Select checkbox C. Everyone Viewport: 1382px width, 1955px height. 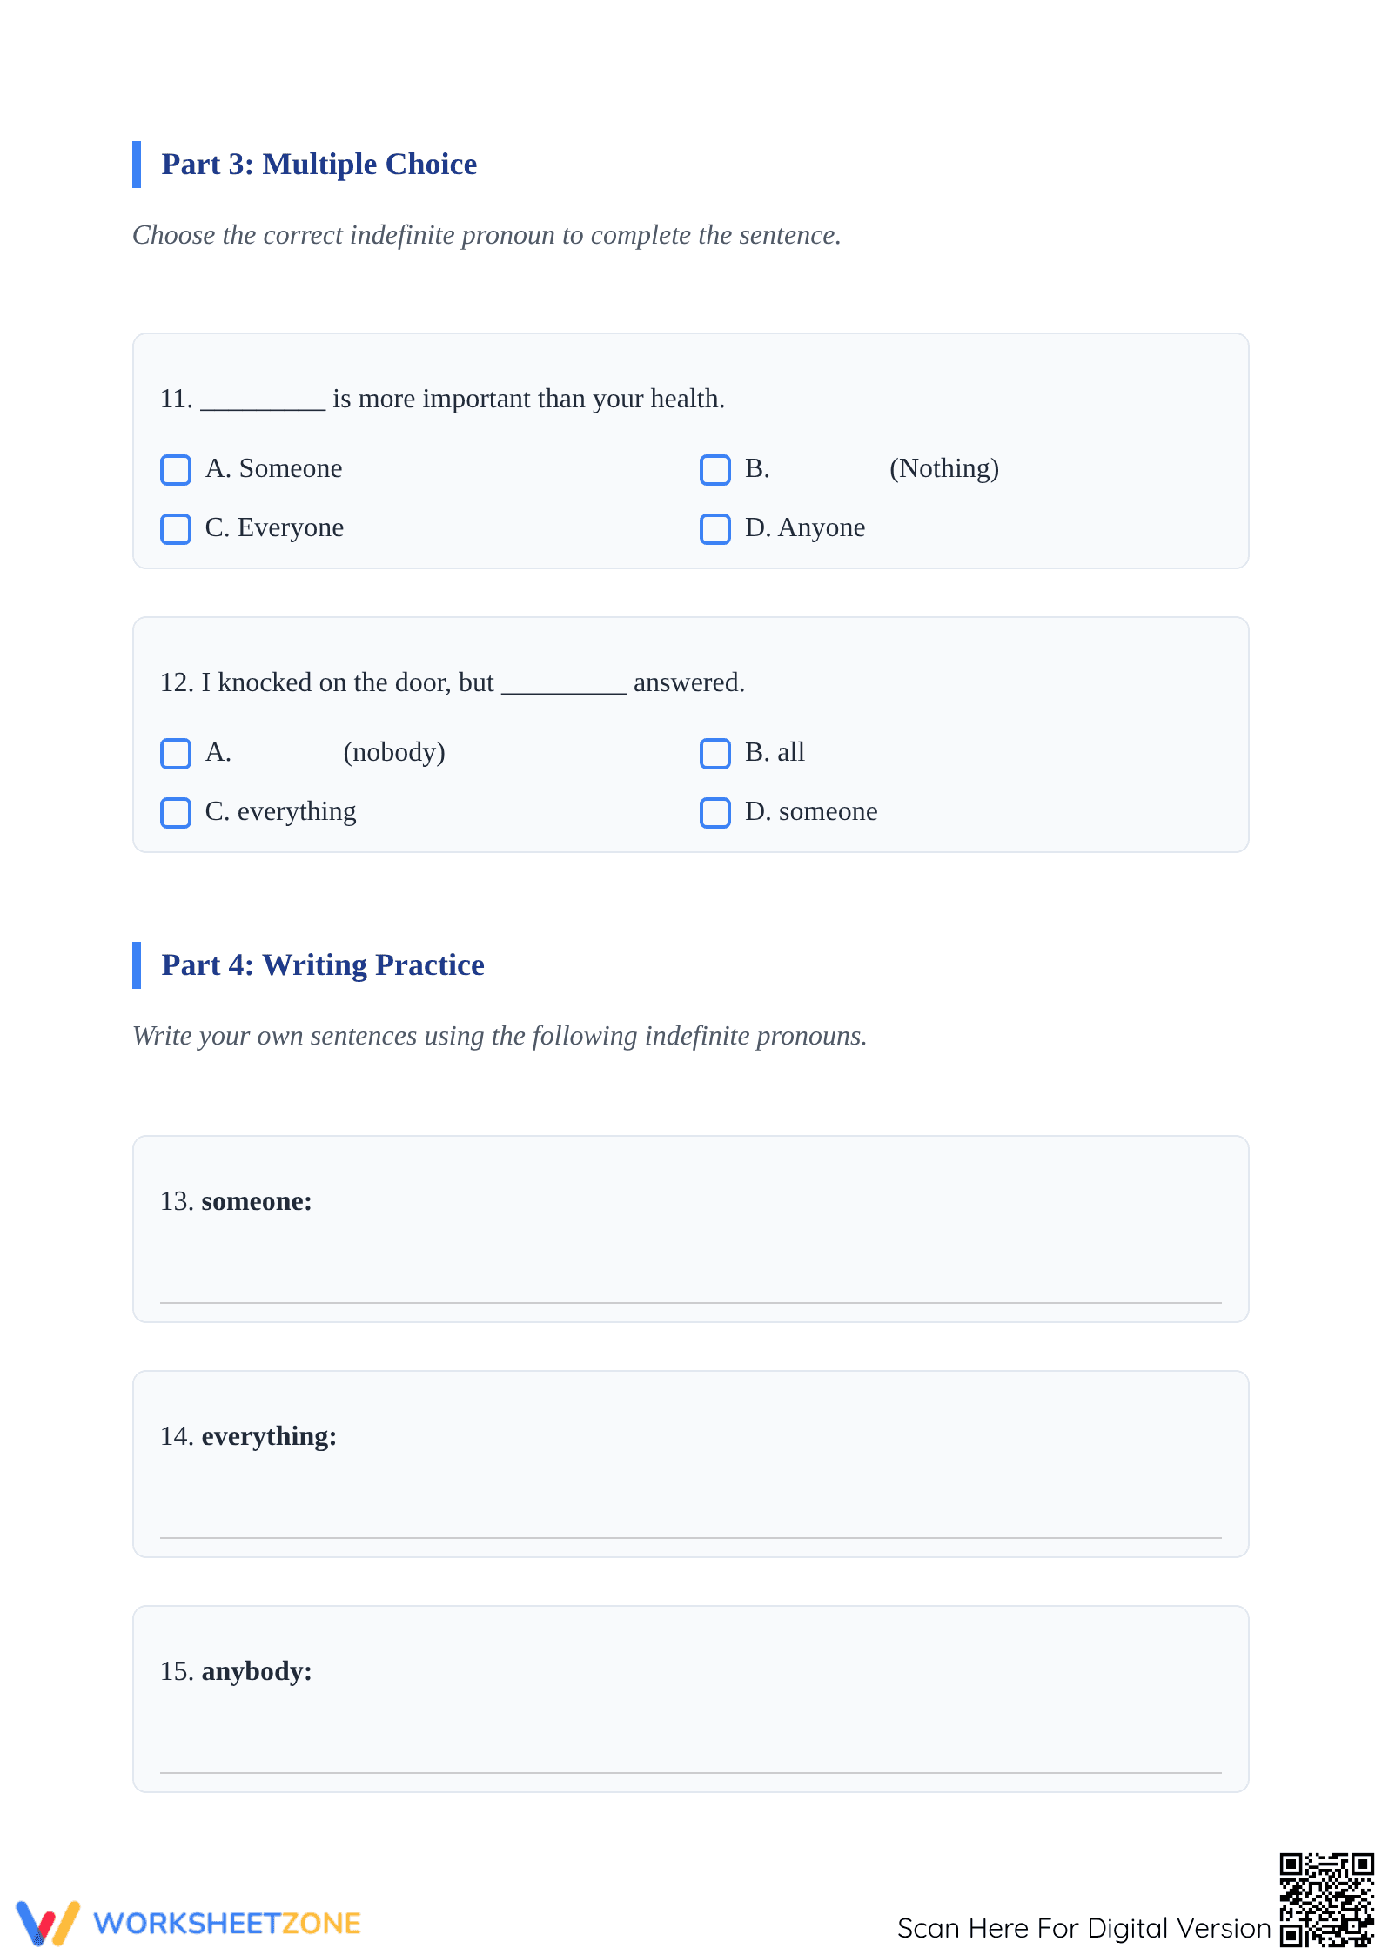tap(176, 528)
